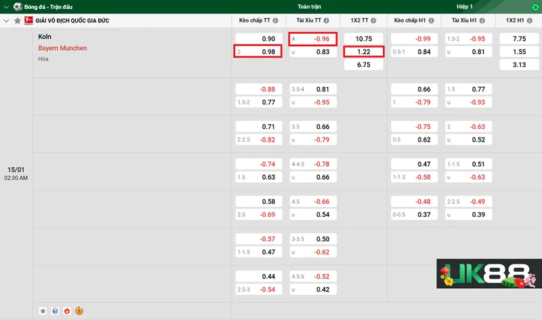This screenshot has height=320, width=542.
Task: Choose the 6.75 draw odds in 1X2 TT
Action: (x=364, y=65)
